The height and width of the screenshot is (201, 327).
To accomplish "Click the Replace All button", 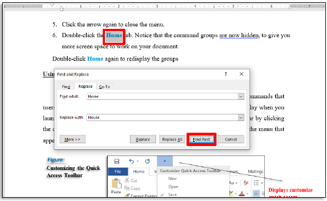I will point(172,139).
